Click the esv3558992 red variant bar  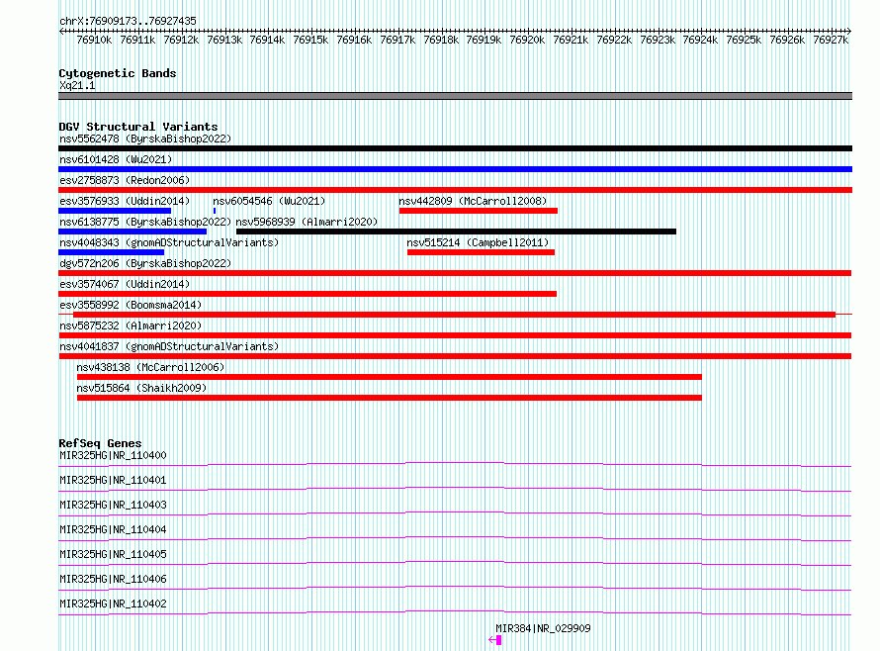click(x=454, y=315)
